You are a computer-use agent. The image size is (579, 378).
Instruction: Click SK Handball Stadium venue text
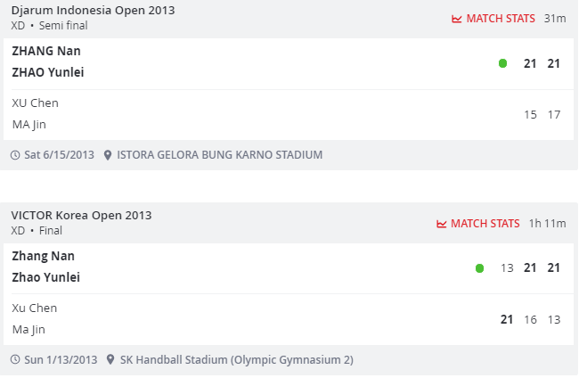point(237,360)
